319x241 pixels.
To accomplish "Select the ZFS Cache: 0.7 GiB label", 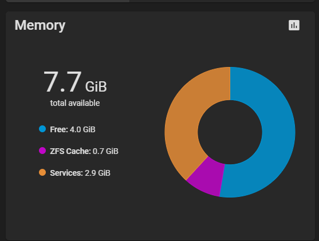I will [84, 151].
